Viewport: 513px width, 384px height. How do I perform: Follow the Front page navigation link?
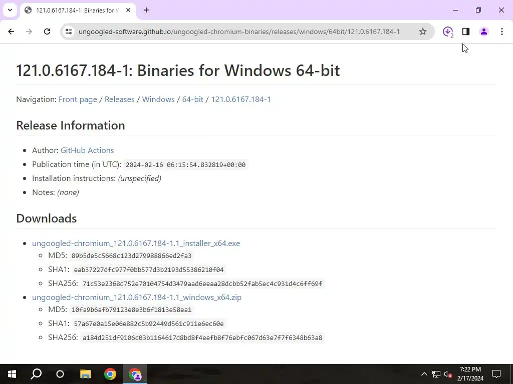point(78,99)
